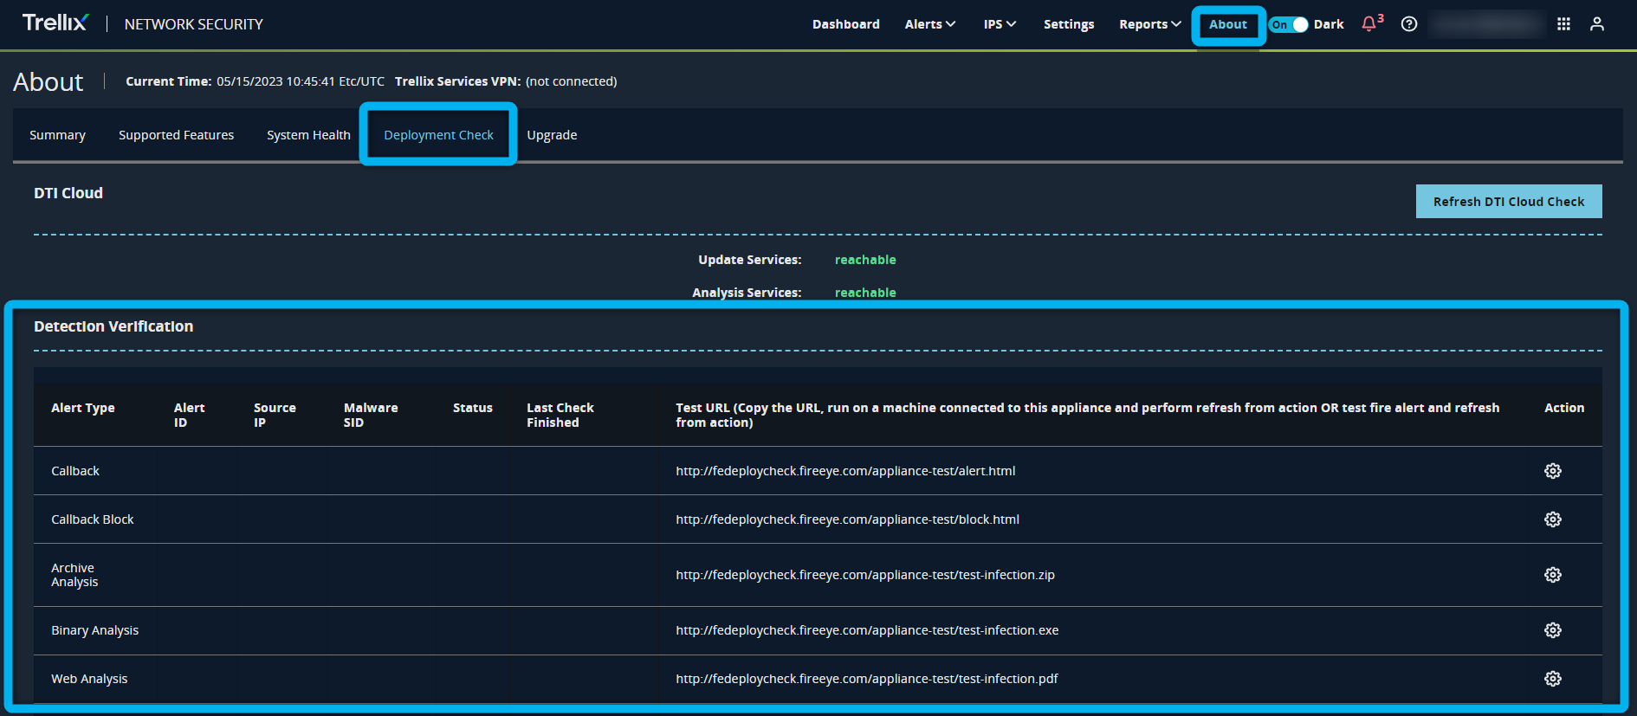Click the Web Analysis alert type cell
Viewport: 1637px width, 716px height.
[x=89, y=679]
